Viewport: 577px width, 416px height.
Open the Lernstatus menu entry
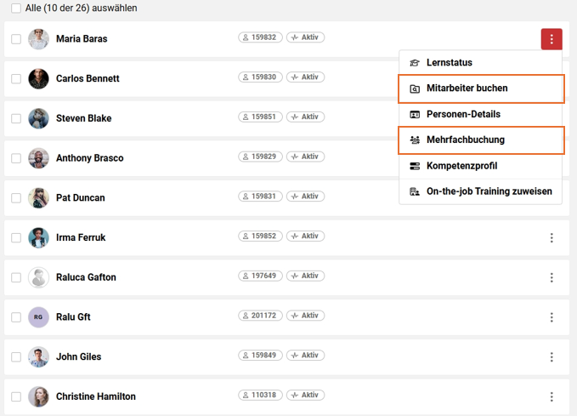480,63
